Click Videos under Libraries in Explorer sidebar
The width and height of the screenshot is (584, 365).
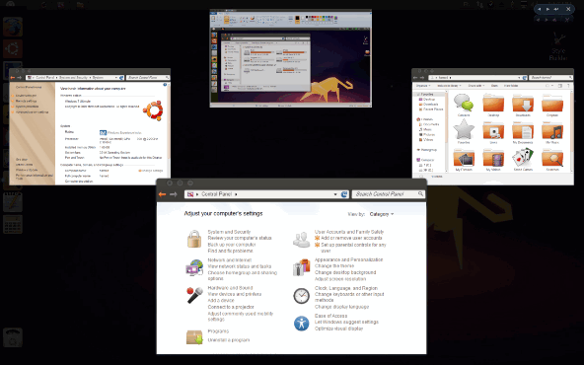click(428, 140)
